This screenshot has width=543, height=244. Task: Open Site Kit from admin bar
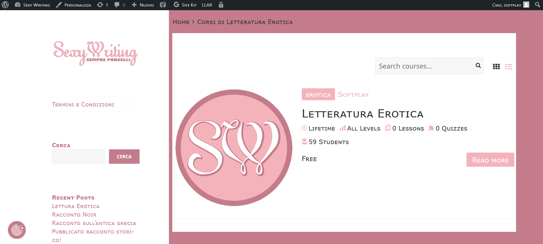point(185,5)
